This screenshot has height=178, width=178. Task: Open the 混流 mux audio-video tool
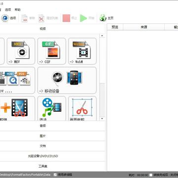point(51,109)
